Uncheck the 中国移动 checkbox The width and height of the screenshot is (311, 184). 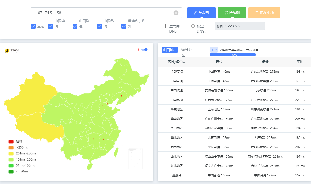99,26
